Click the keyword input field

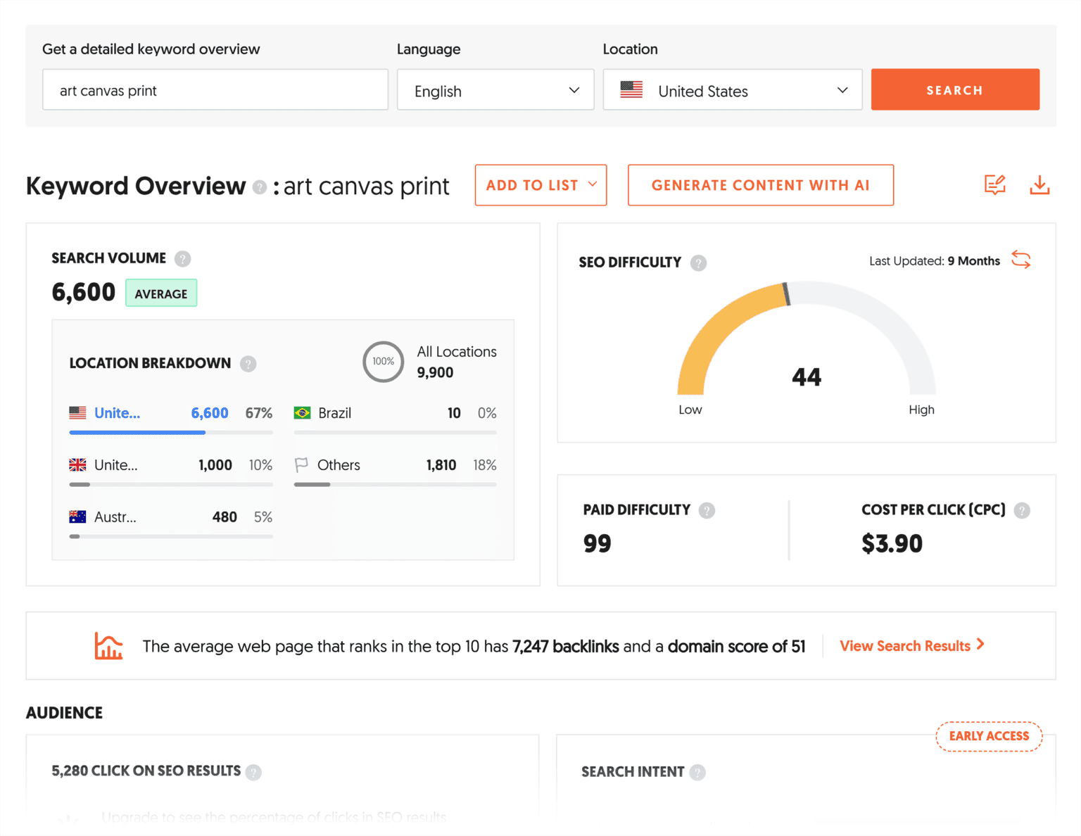215,89
